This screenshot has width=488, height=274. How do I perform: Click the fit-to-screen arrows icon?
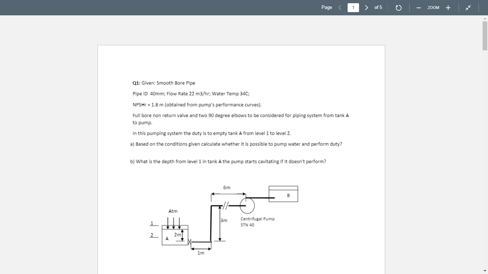pos(467,7)
